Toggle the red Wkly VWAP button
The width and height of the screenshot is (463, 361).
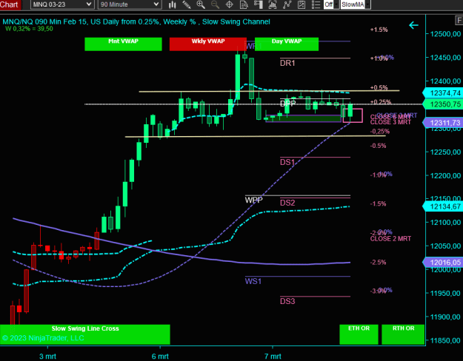[x=208, y=44]
